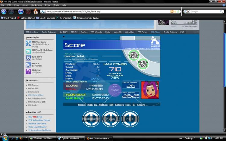Open the View menu
This screenshot has height=141, width=226.
click(17, 5)
